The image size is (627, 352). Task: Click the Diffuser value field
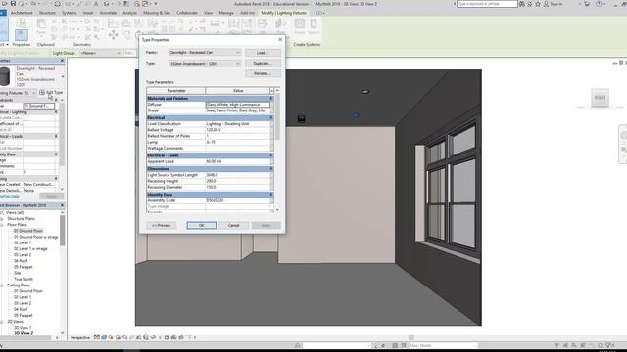(x=237, y=105)
